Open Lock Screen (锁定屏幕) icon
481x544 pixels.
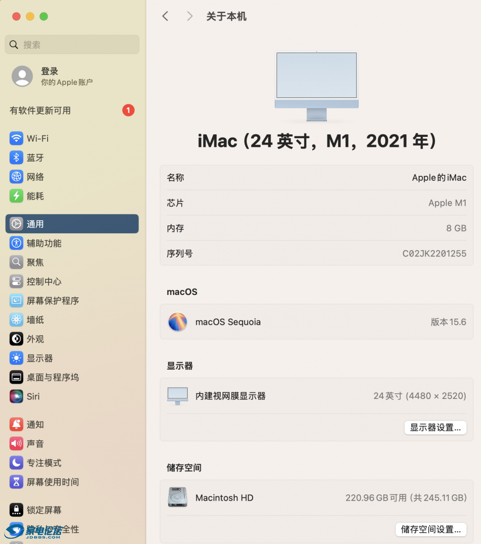point(16,510)
